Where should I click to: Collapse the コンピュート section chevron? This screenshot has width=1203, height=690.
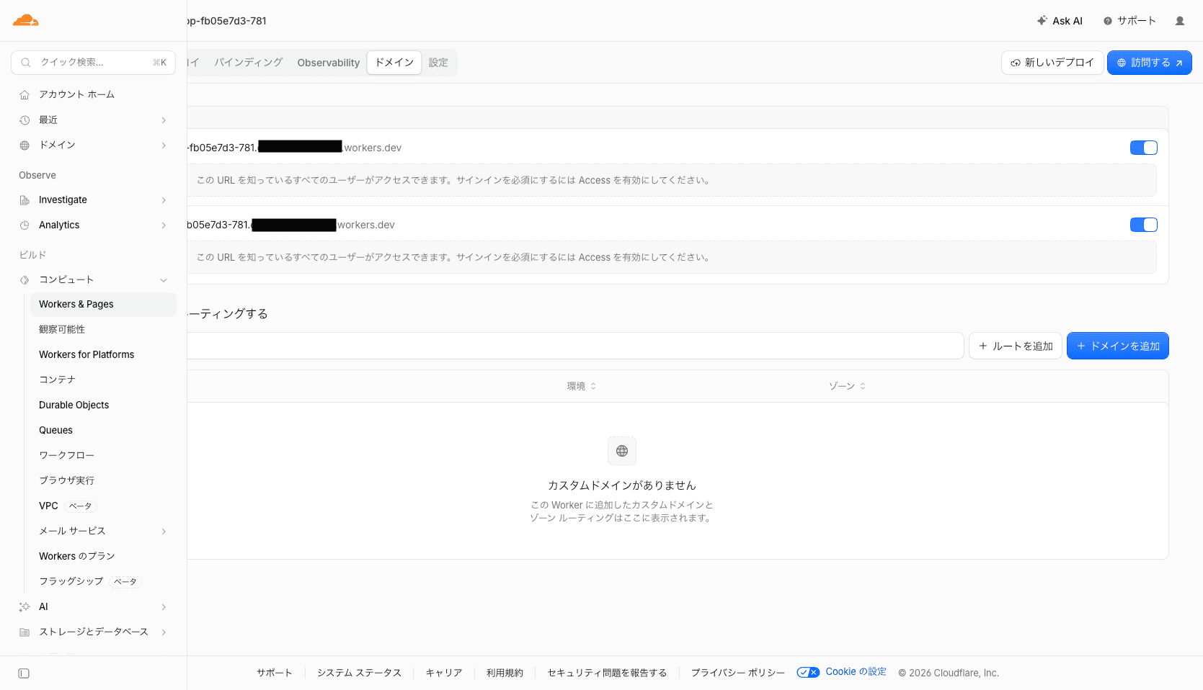(x=164, y=279)
